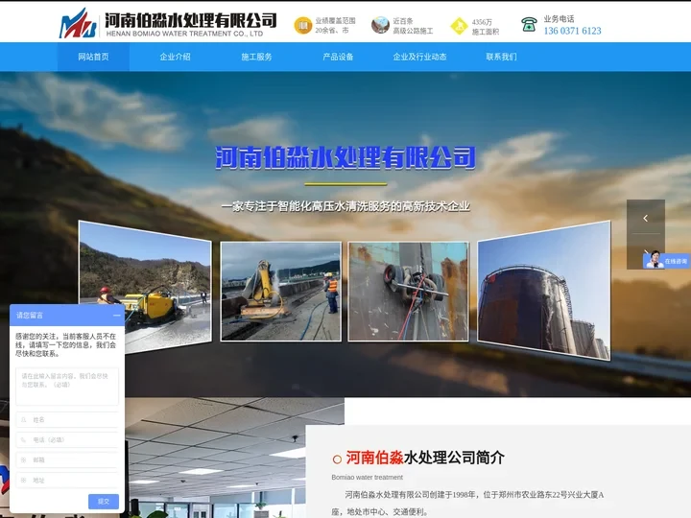Open 网站首页 nav tab
The height and width of the screenshot is (518, 691).
click(x=93, y=57)
